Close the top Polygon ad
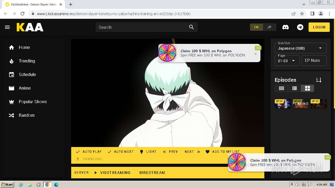 [255, 54]
